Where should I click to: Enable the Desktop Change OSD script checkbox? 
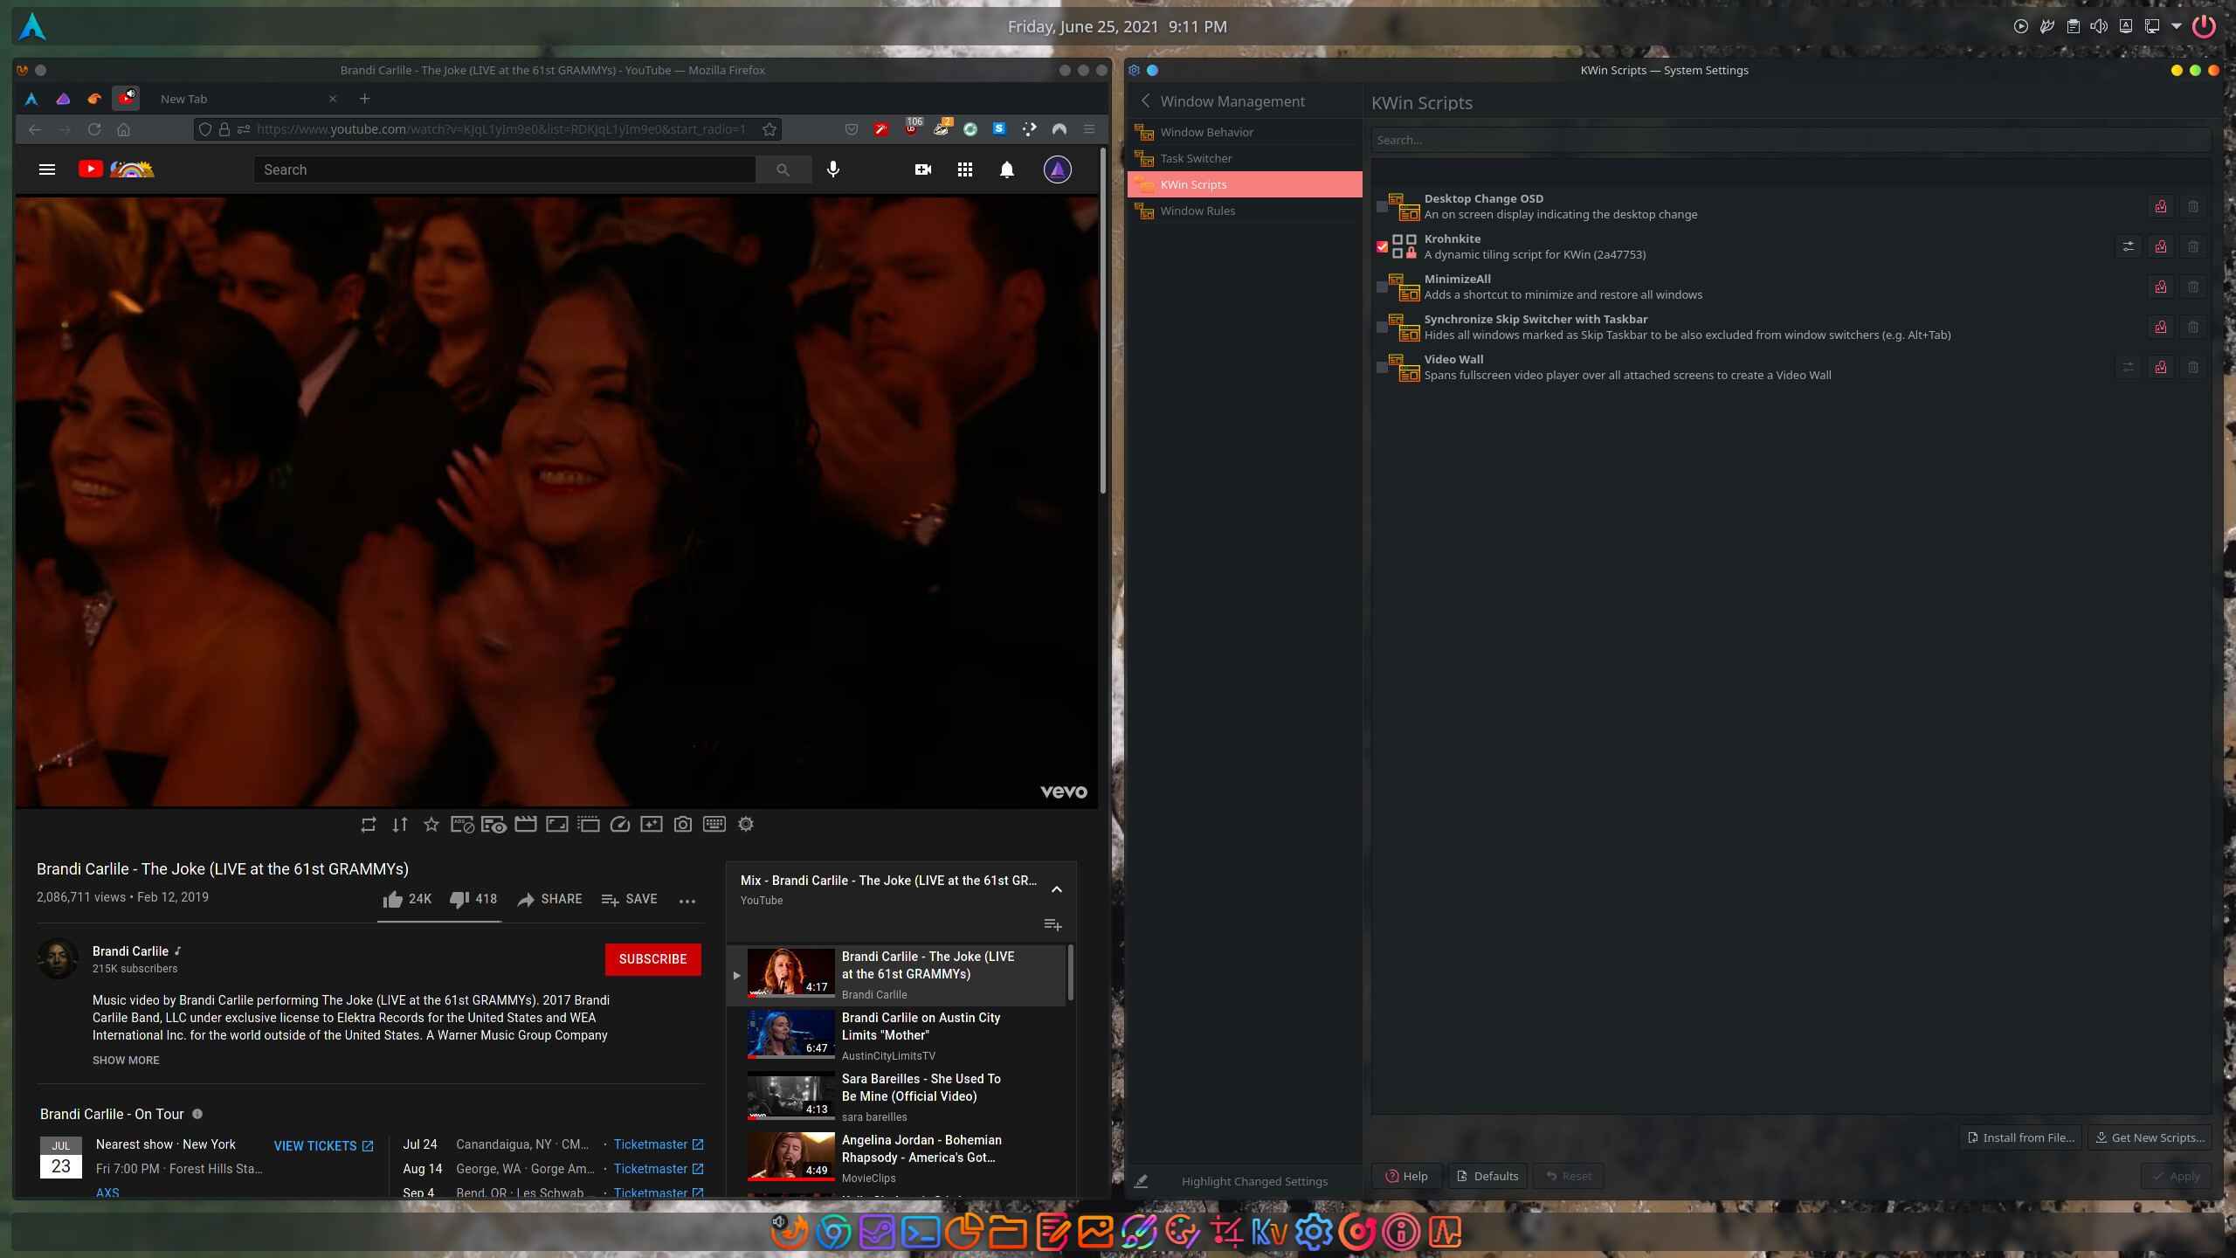[x=1382, y=207]
